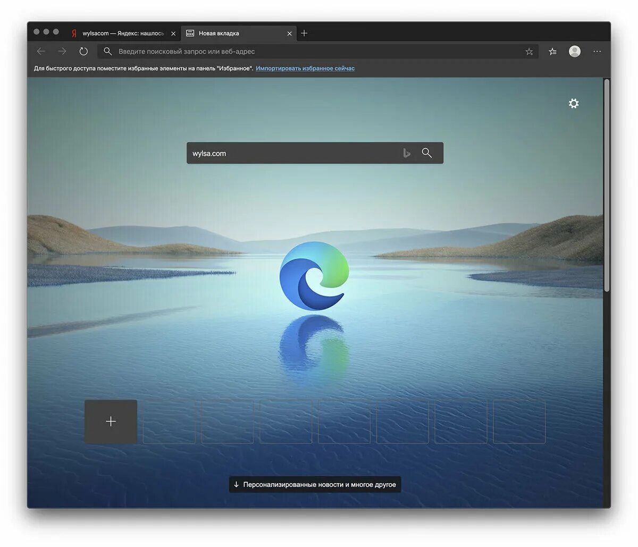The width and height of the screenshot is (638, 547).
Task: Click the Bing logo in the search box
Action: click(x=407, y=153)
